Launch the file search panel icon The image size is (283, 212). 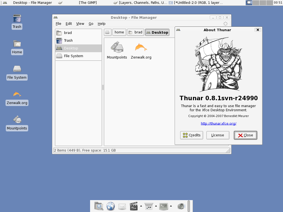(x=99, y=206)
